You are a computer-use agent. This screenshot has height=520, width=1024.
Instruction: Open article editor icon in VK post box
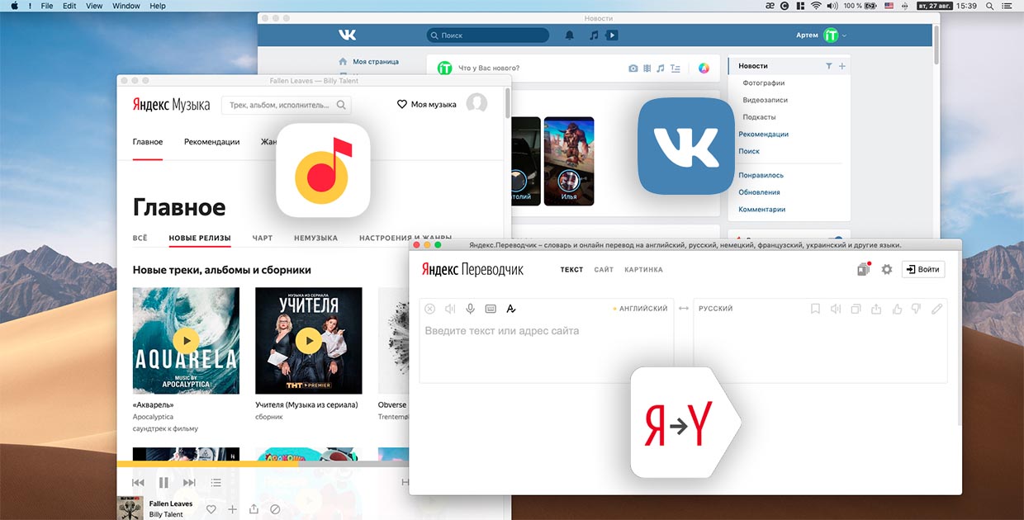[675, 69]
